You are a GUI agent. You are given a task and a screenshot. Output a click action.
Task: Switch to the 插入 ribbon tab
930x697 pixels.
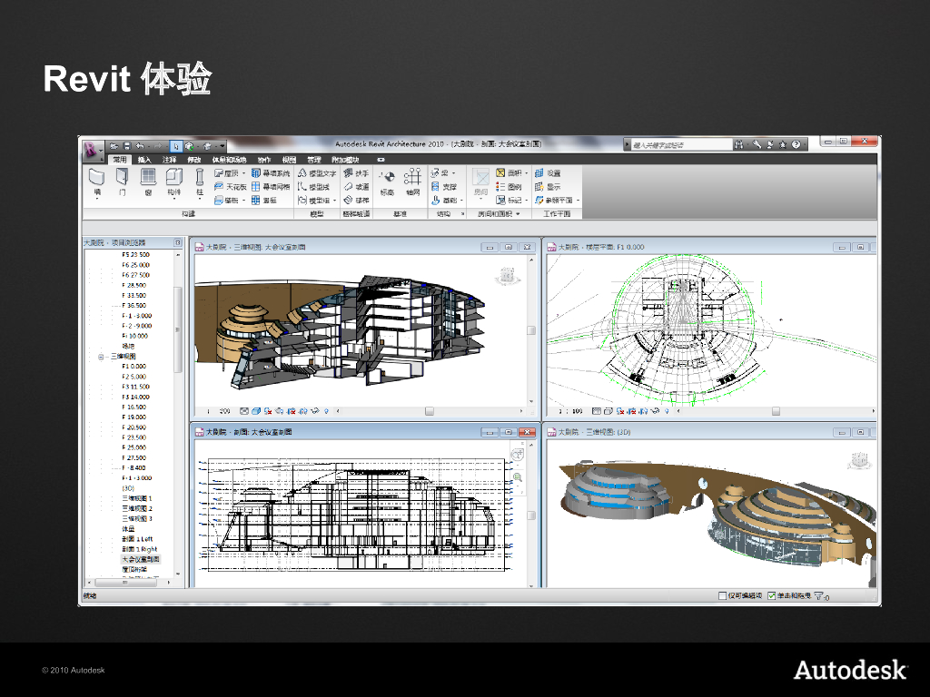[144, 159]
